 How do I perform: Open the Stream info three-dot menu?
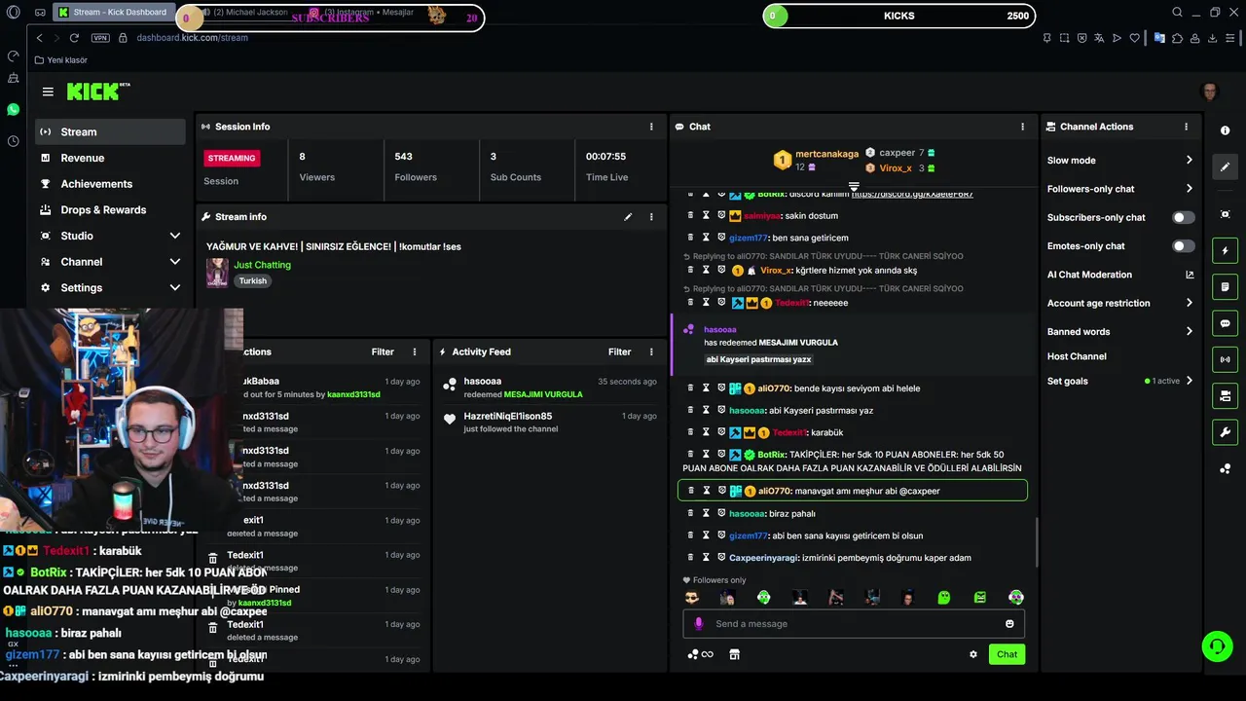point(651,217)
